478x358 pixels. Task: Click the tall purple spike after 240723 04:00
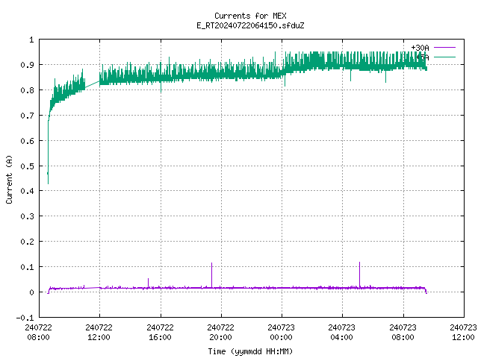point(359,274)
